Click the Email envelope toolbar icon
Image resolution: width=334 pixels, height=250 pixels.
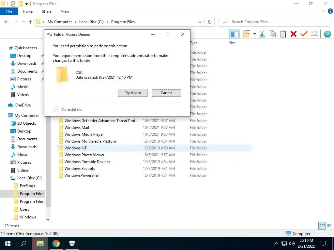314,34
